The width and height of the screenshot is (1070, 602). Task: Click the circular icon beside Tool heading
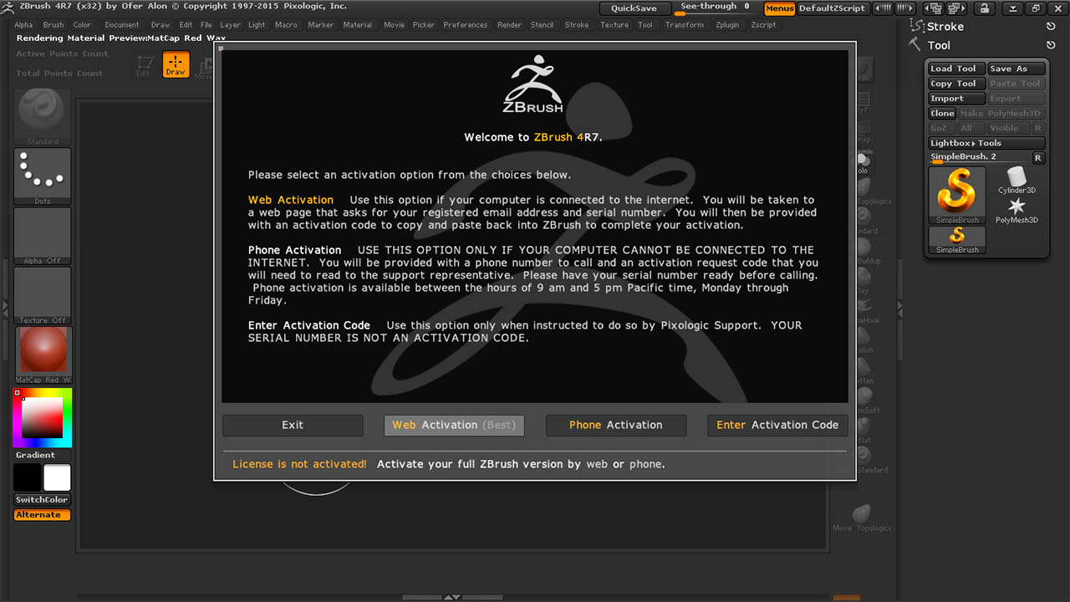click(1051, 45)
